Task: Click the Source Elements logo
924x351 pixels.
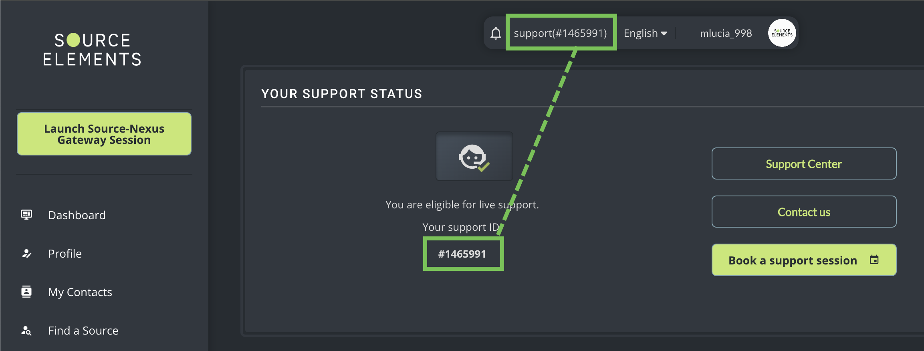Action: coord(93,50)
